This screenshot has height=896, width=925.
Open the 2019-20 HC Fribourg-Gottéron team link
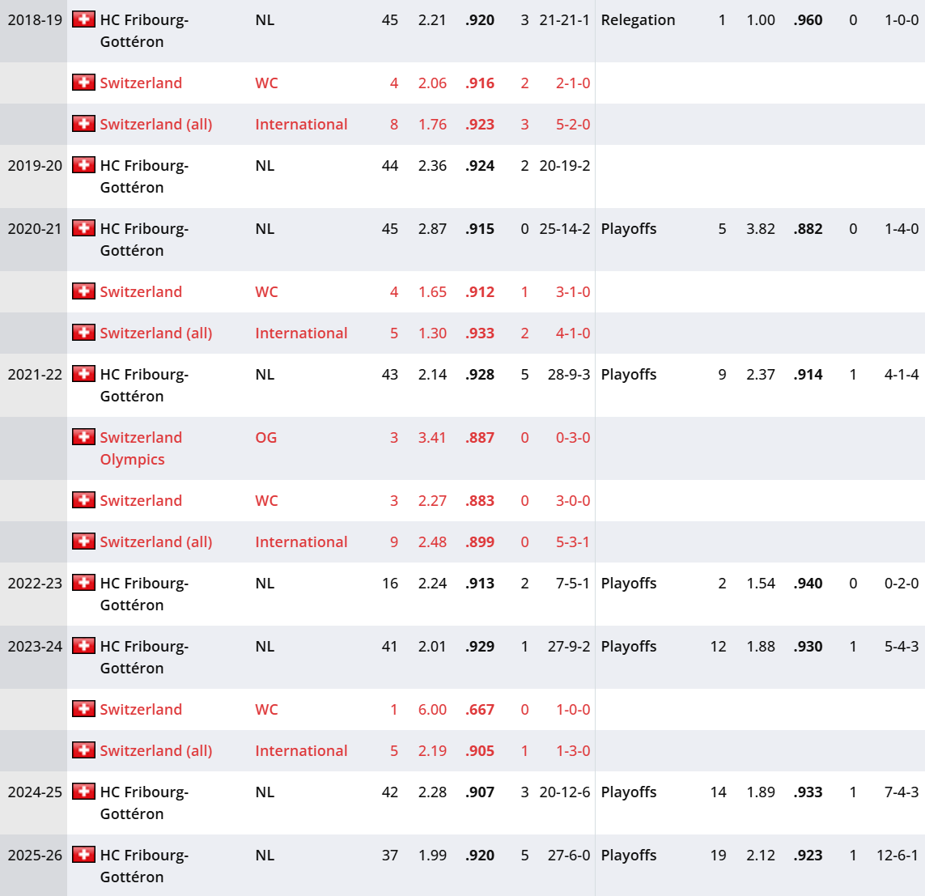145,176
